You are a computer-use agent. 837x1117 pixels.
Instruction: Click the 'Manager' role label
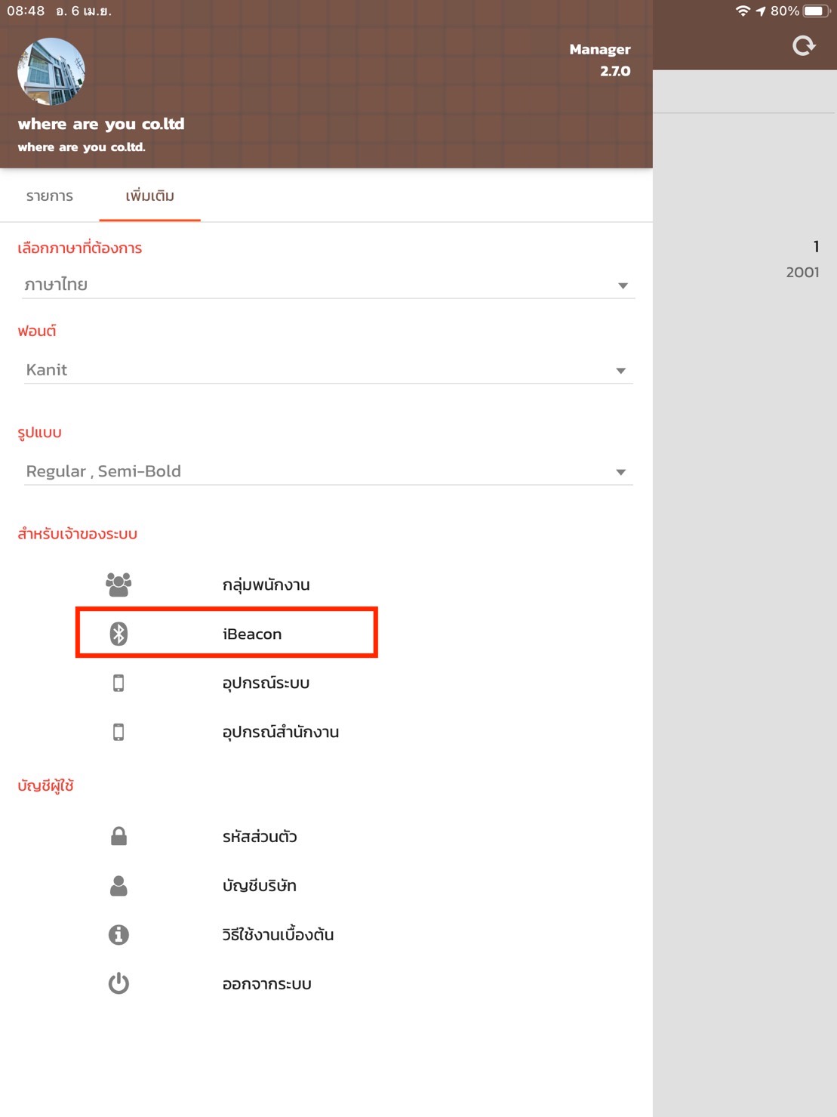click(600, 49)
